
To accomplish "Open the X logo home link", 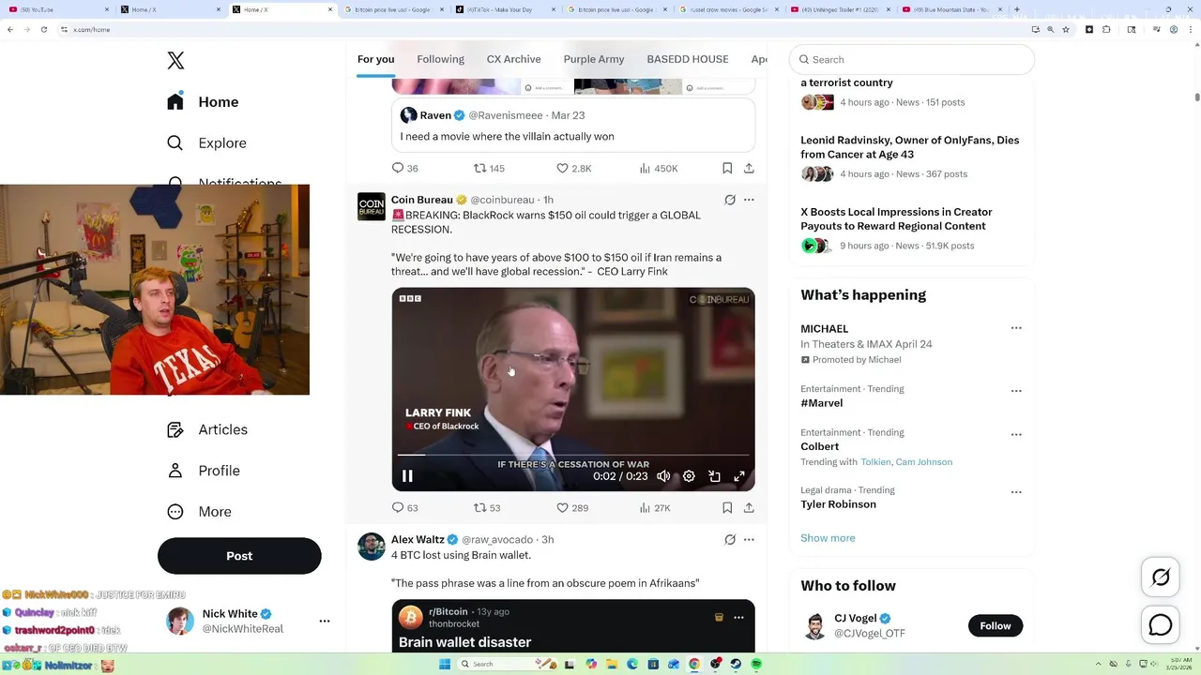I will 175,61.
